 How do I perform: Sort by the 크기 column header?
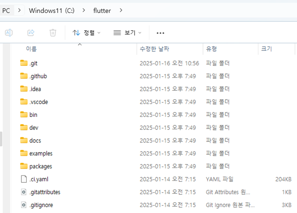pos(266,49)
